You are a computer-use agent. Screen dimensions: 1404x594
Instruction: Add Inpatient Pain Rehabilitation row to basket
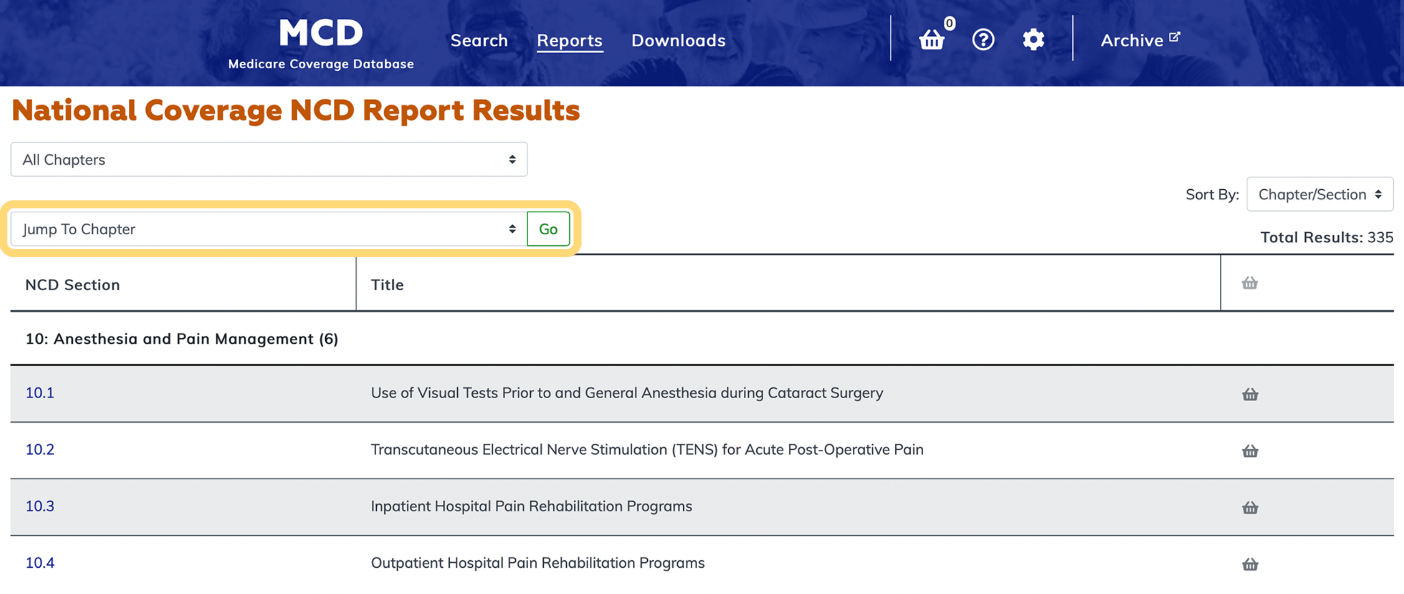point(1250,508)
